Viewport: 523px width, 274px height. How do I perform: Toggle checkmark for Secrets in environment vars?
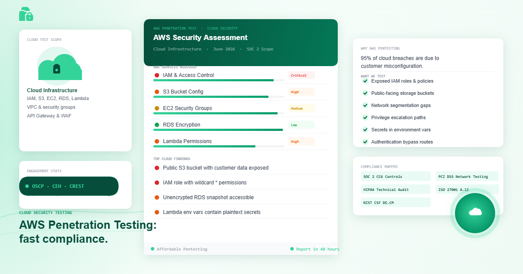coord(365,130)
